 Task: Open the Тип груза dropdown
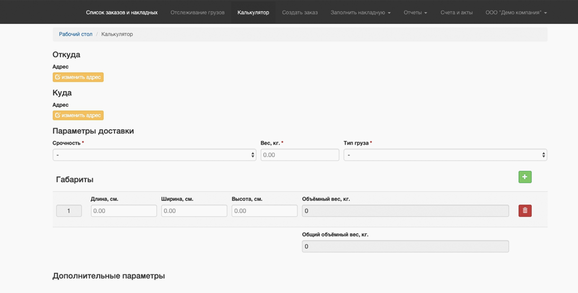pyautogui.click(x=445, y=155)
